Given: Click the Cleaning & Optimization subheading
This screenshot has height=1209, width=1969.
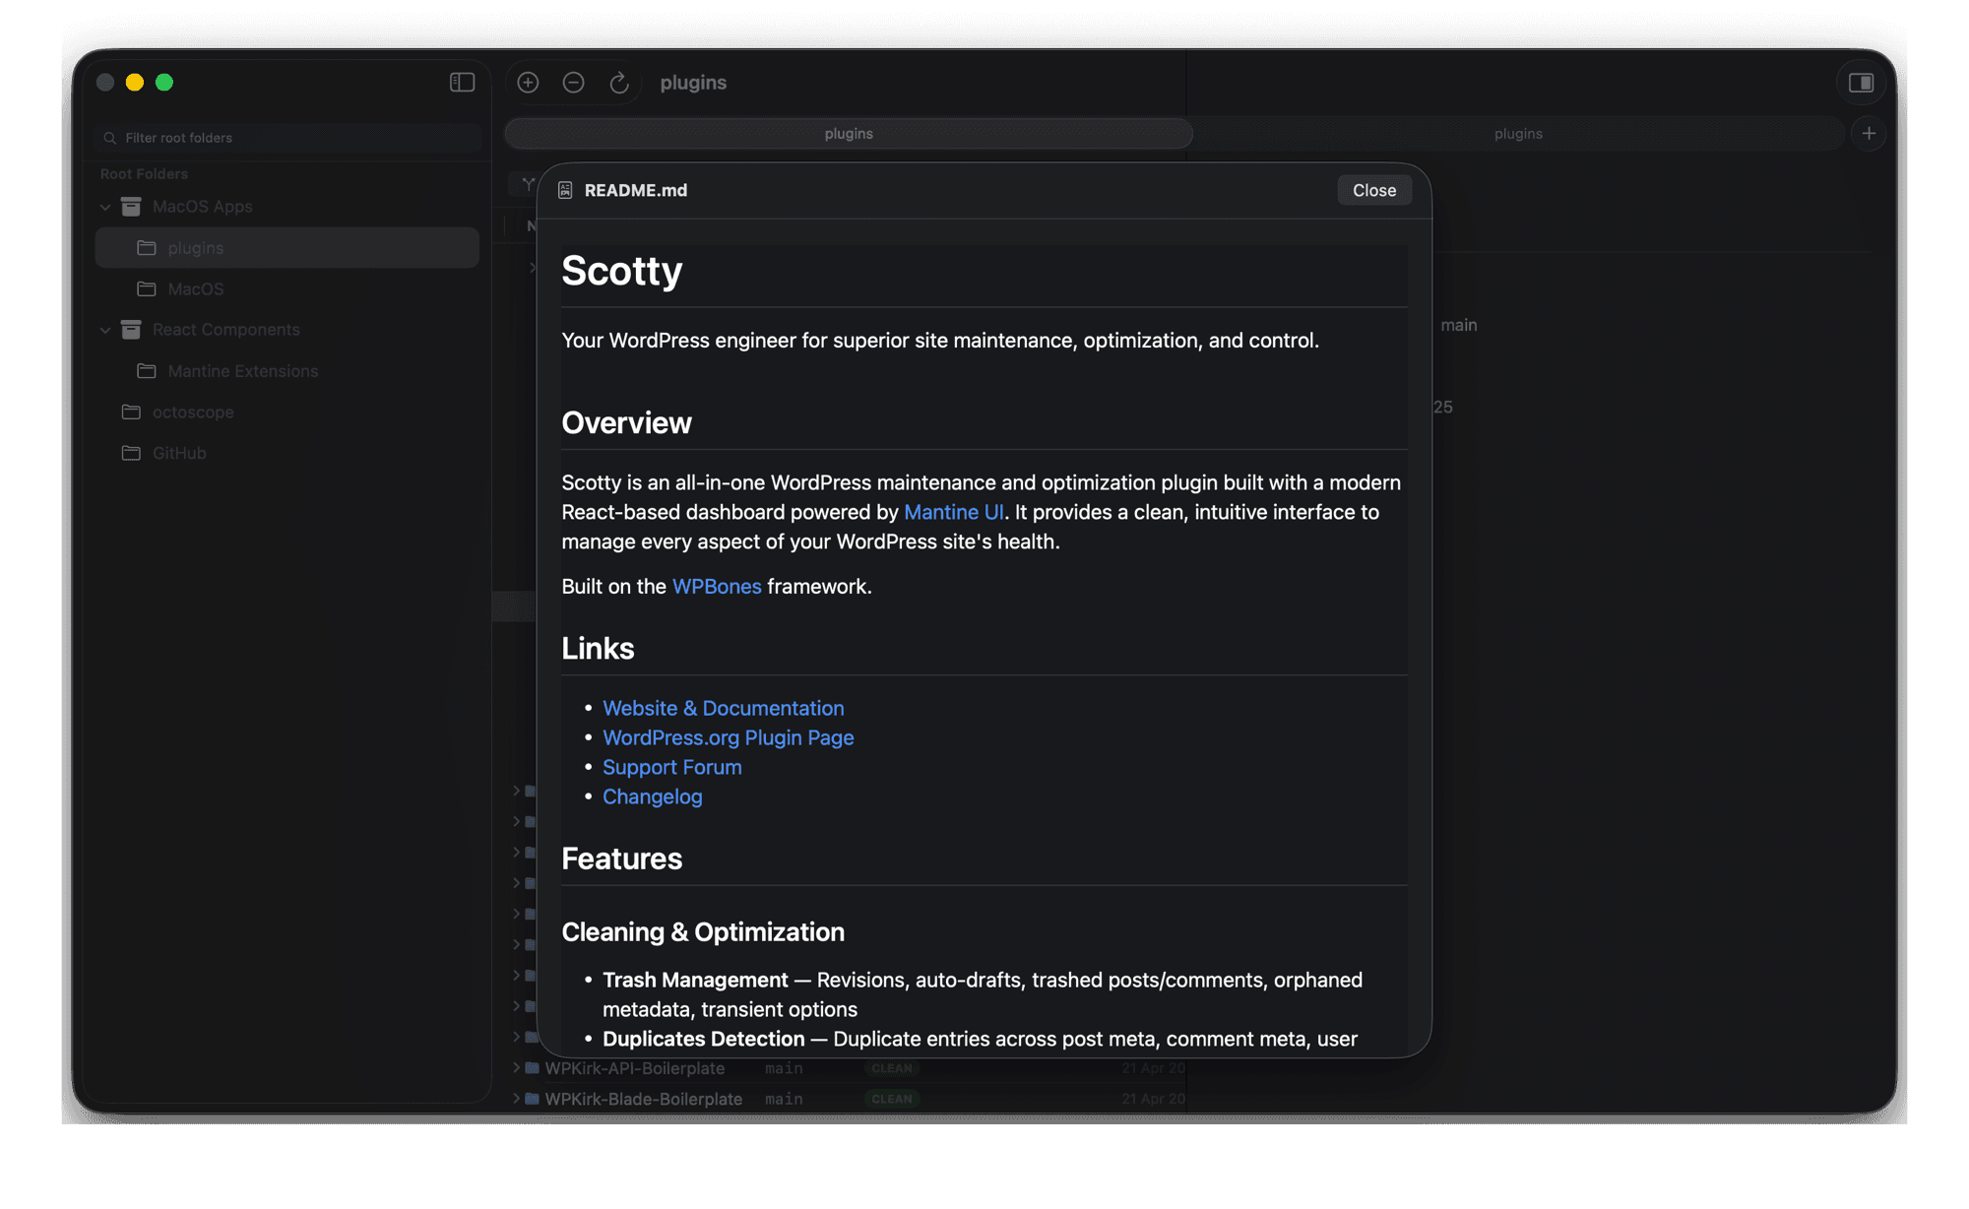Looking at the screenshot, I should 703,932.
